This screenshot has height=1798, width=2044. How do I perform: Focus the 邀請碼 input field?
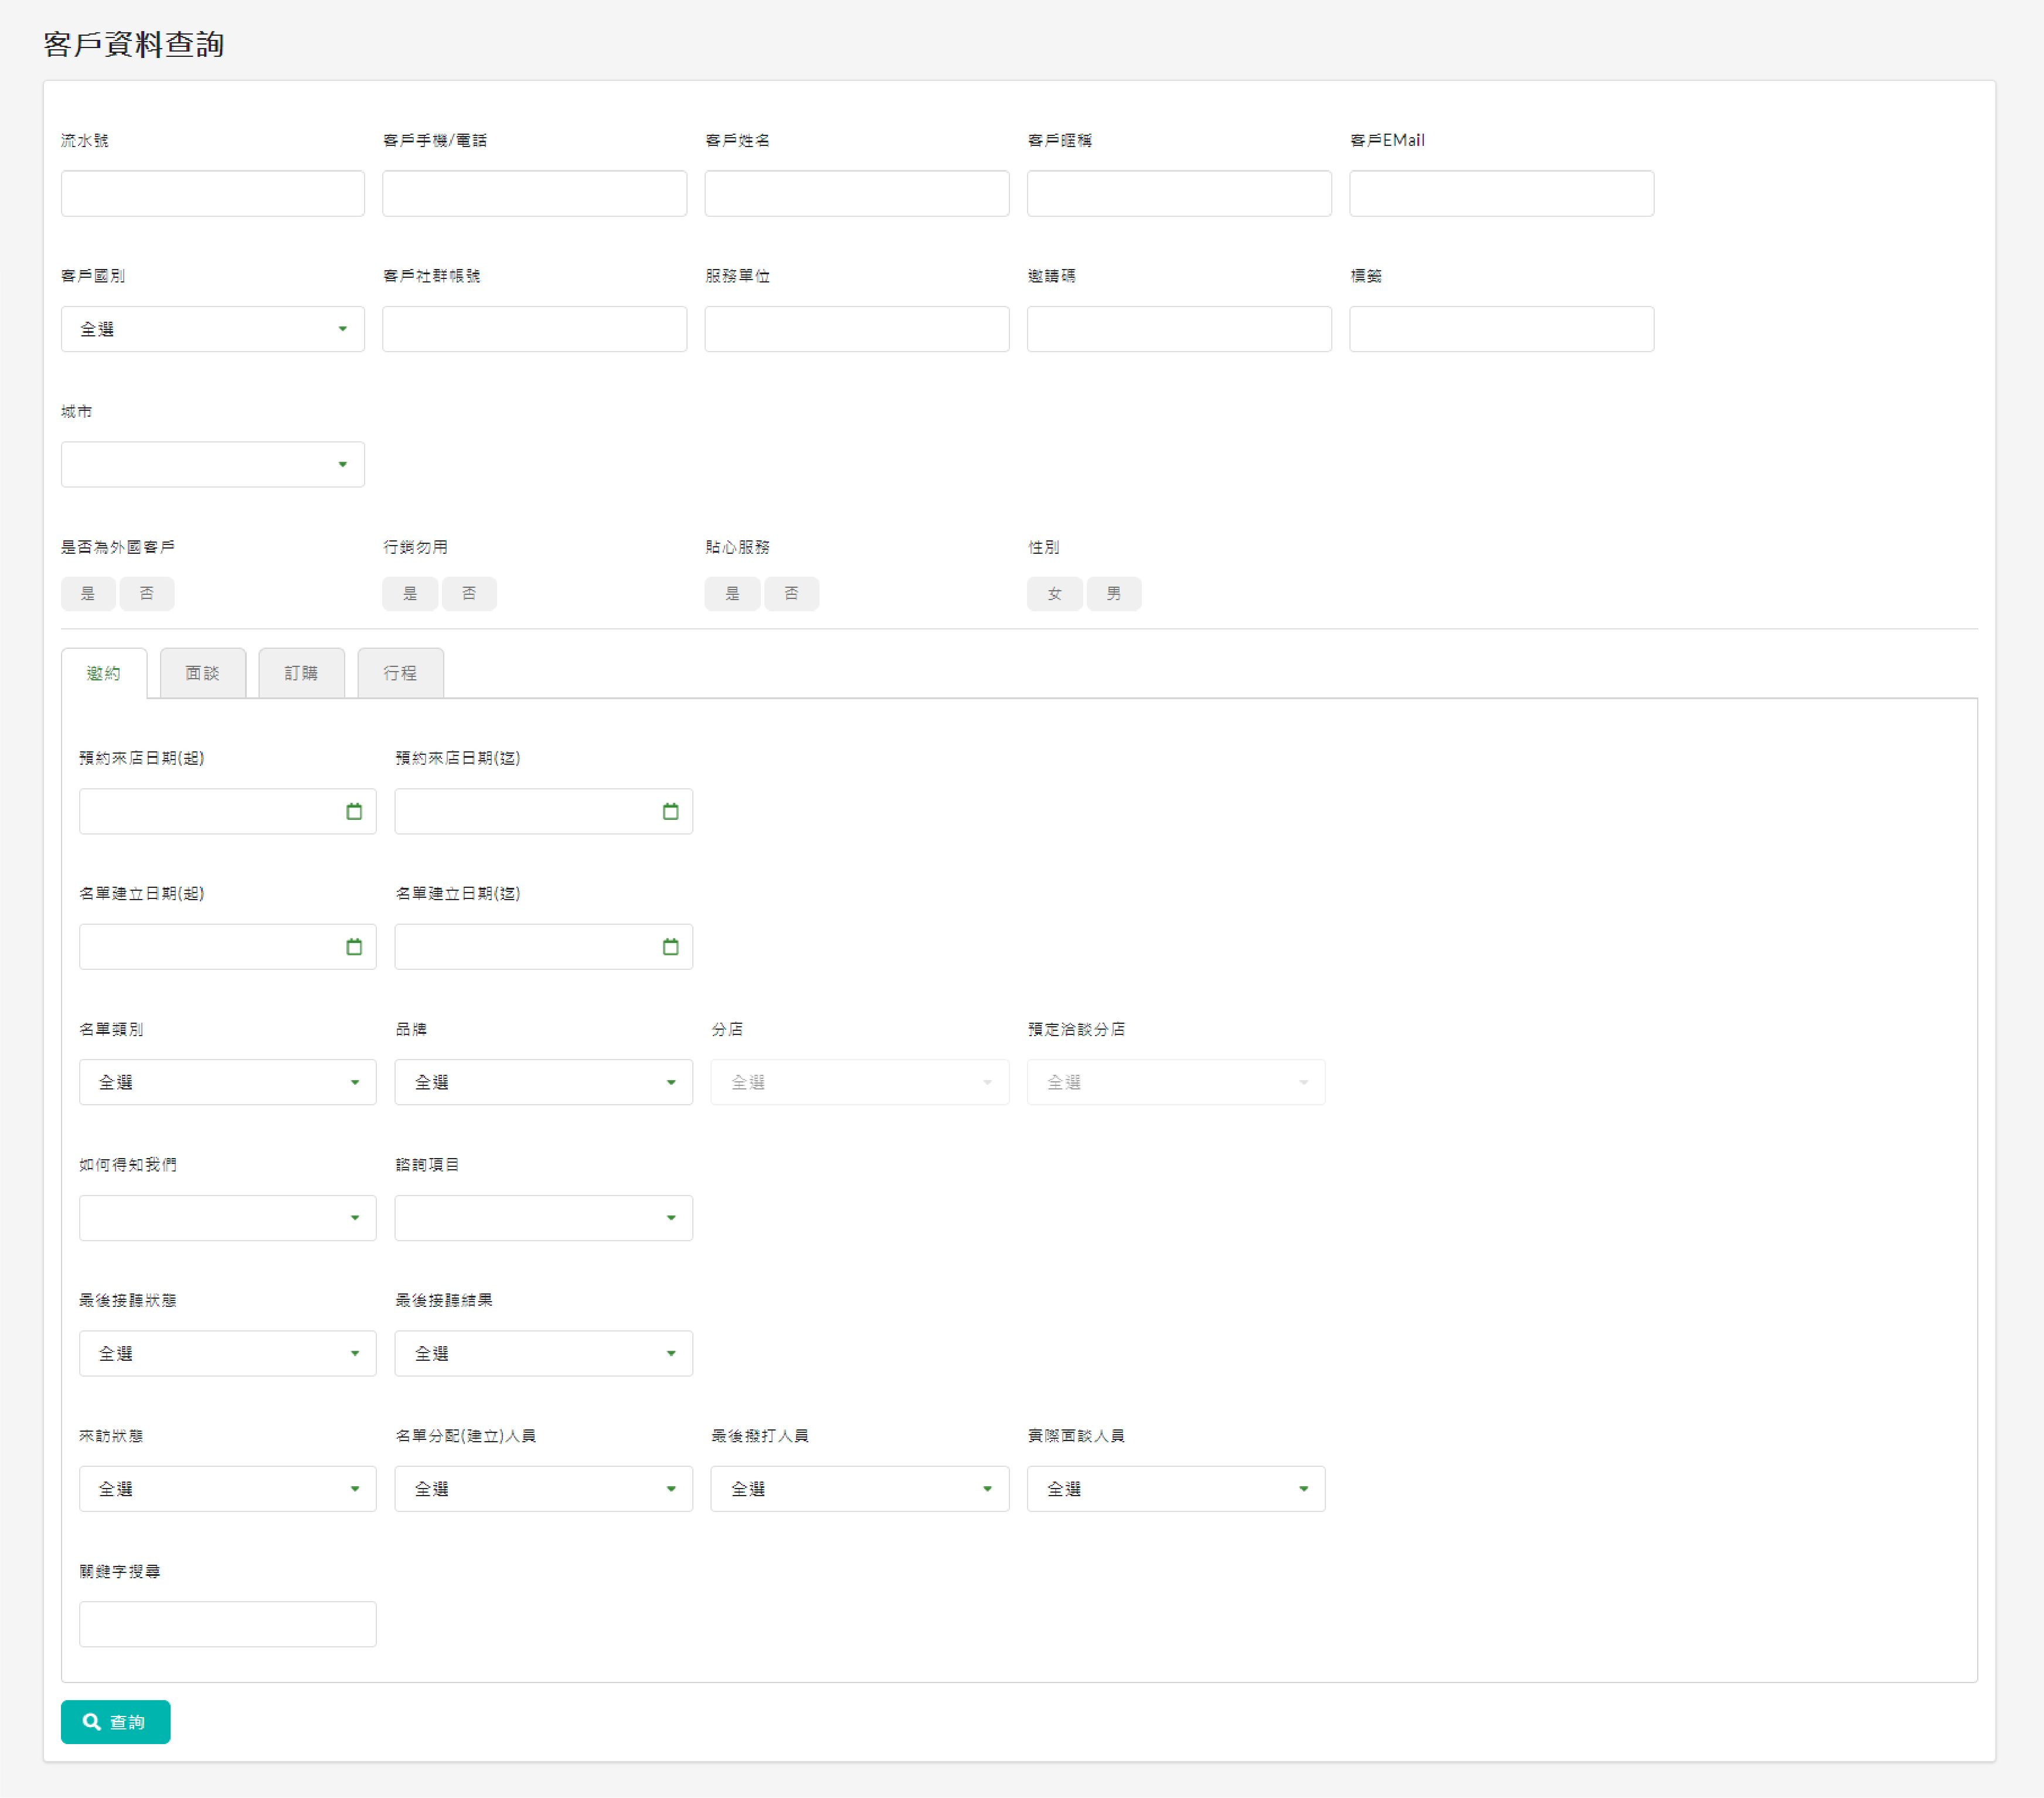tap(1179, 329)
